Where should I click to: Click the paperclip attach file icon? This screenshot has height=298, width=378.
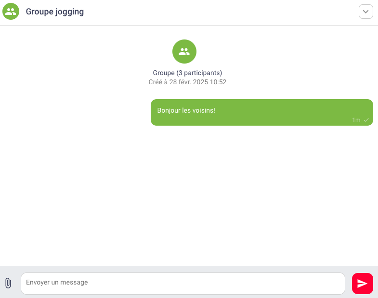8,283
